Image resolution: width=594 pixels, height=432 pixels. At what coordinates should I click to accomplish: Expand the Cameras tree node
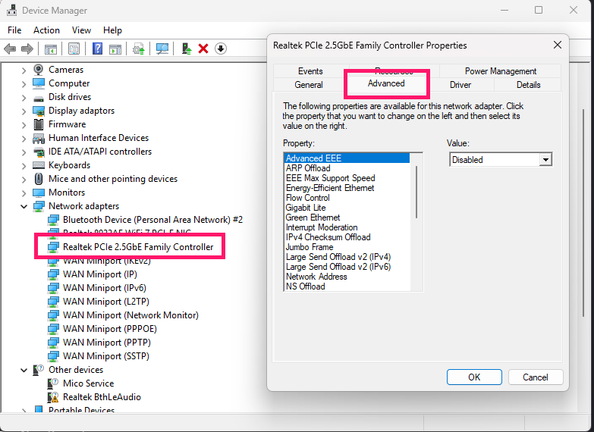(24, 70)
